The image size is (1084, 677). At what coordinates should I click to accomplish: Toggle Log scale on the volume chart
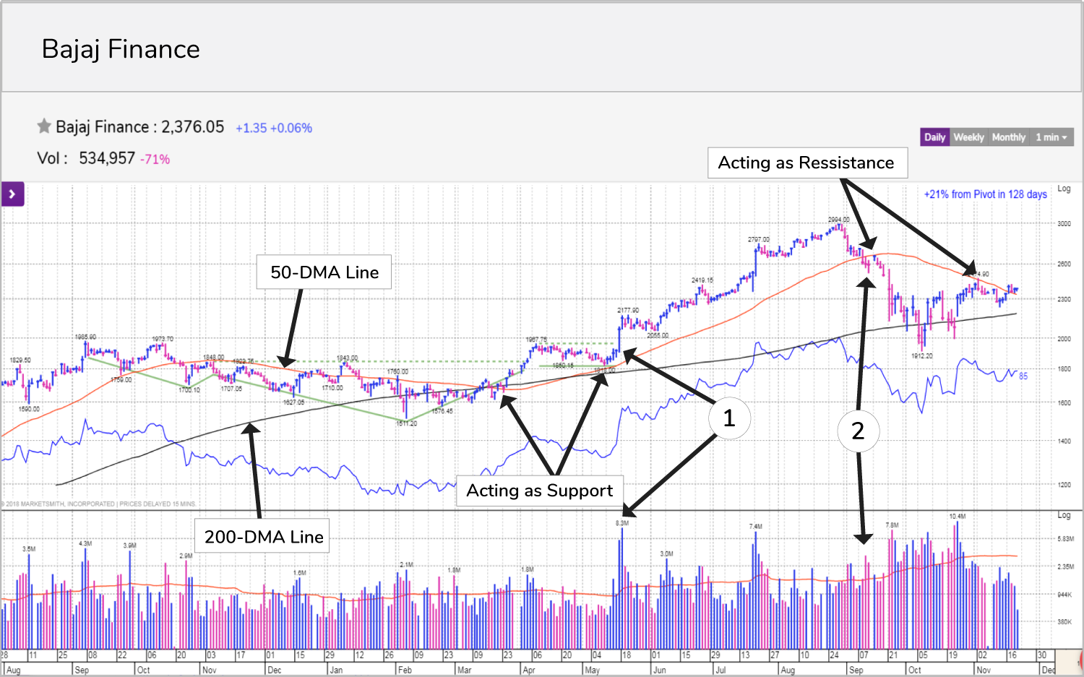(x=1064, y=515)
